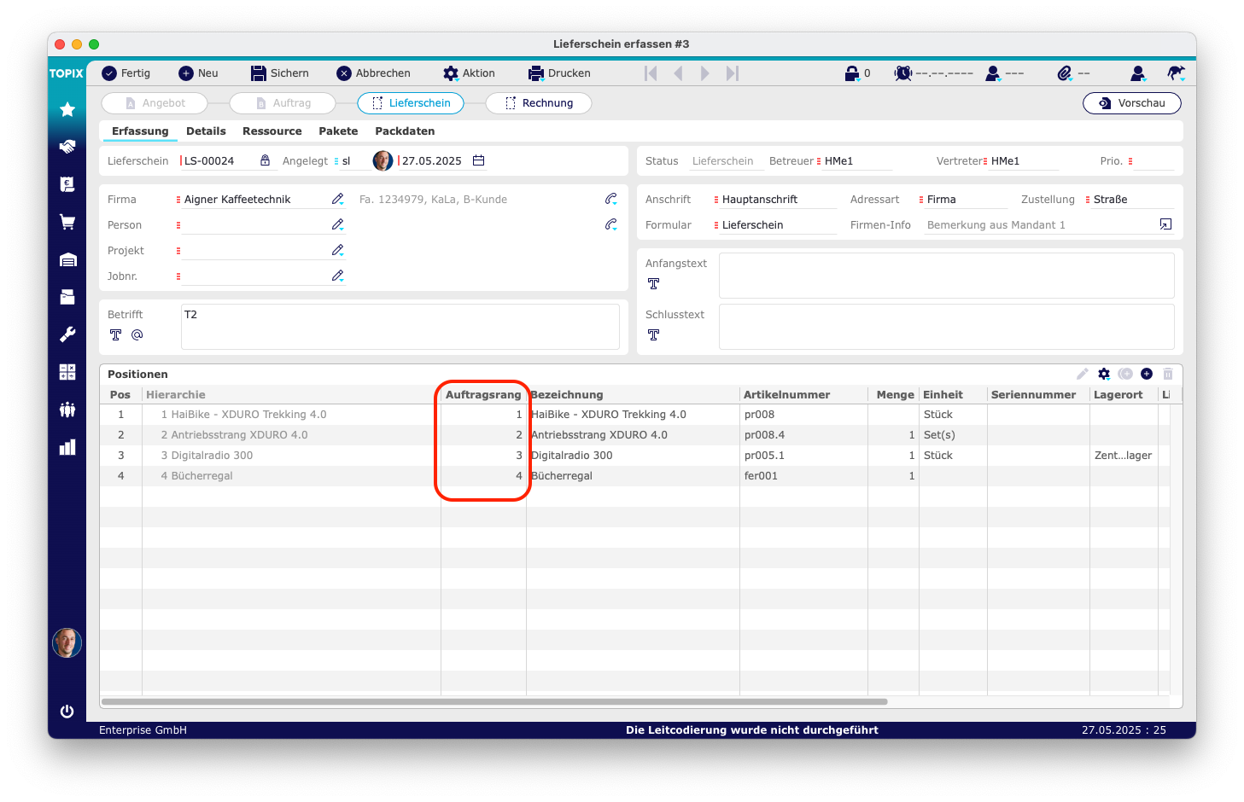Click Abbrechen in the toolbar
The height and width of the screenshot is (802, 1244).
click(373, 73)
